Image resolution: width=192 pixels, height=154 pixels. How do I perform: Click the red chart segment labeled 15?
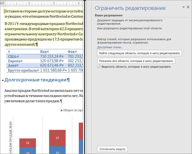pyautogui.click(x=28, y=143)
